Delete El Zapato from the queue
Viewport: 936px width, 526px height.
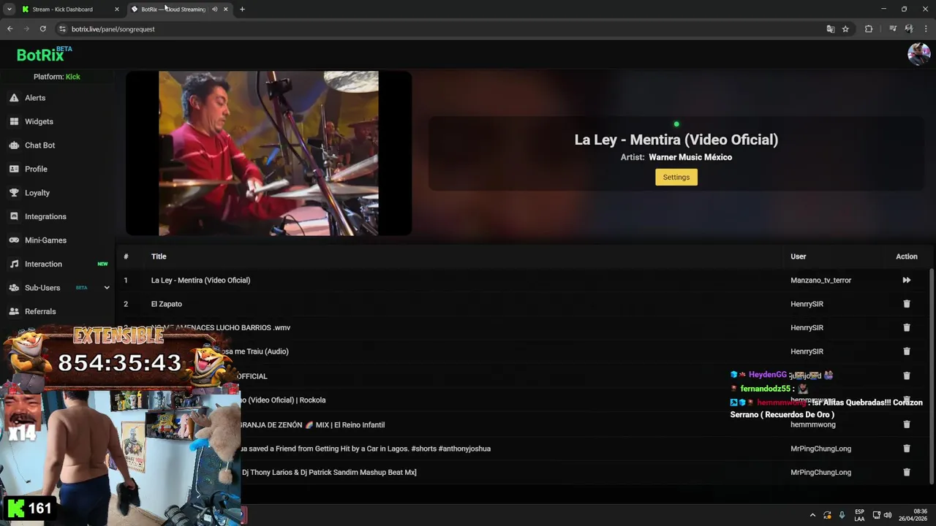tap(907, 304)
